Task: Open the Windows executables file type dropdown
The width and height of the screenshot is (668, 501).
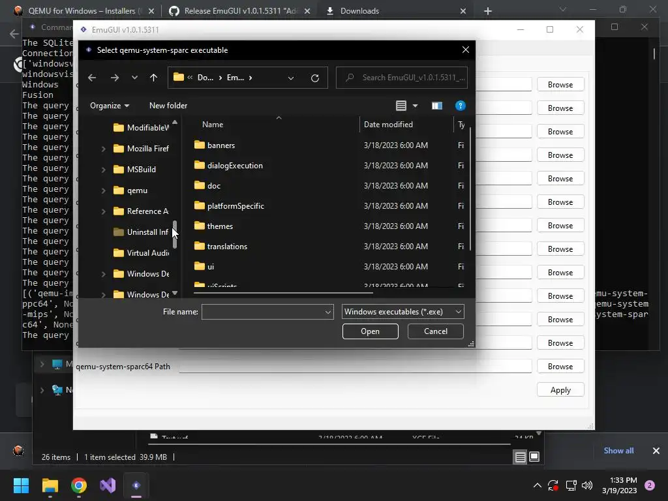Action: click(402, 312)
